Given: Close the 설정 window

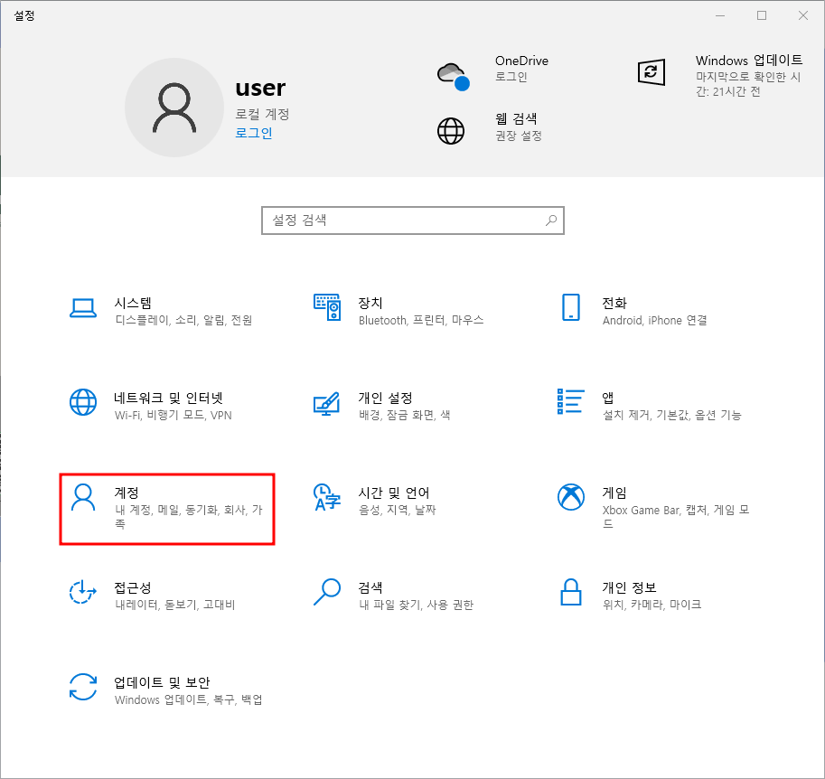Looking at the screenshot, I should click(803, 15).
